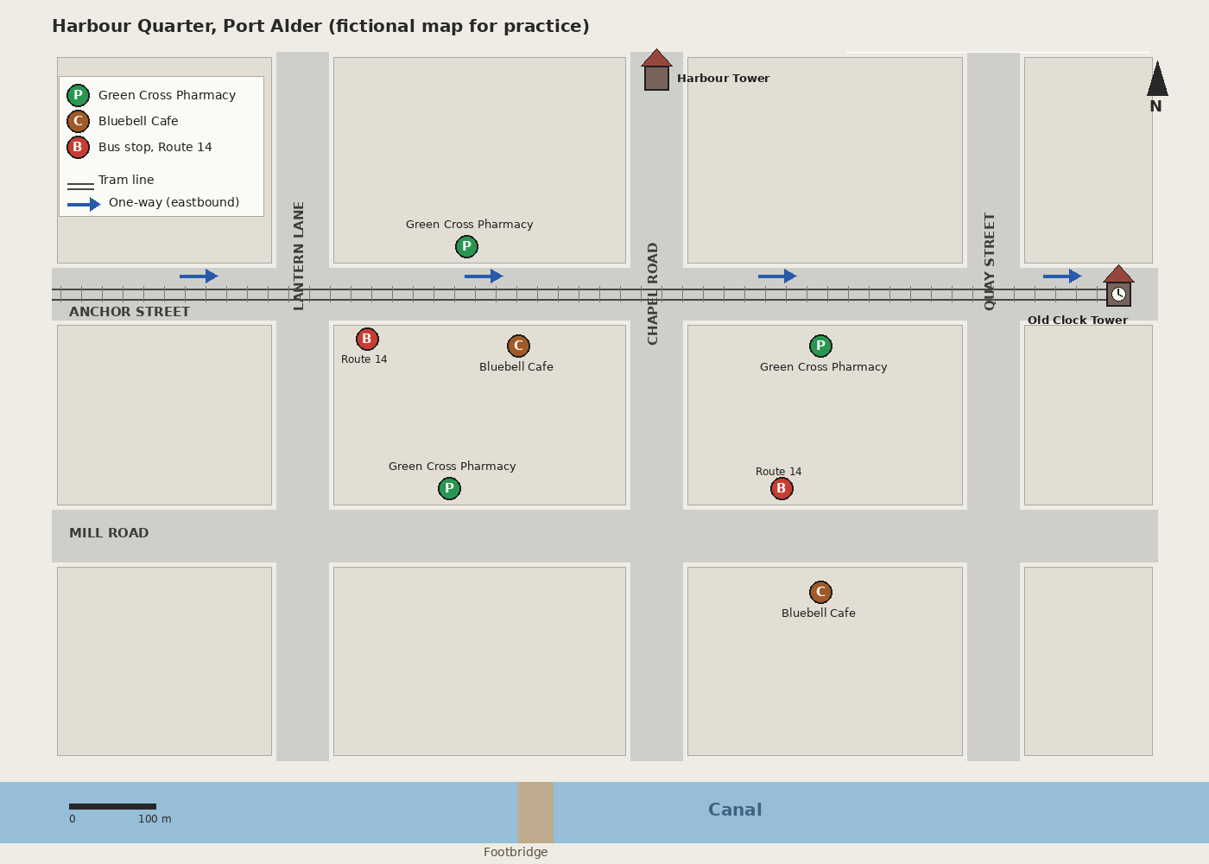Select the pharmacy marker east of Chapel Road
The width and height of the screenshot is (1209, 864).
pyautogui.click(x=820, y=346)
